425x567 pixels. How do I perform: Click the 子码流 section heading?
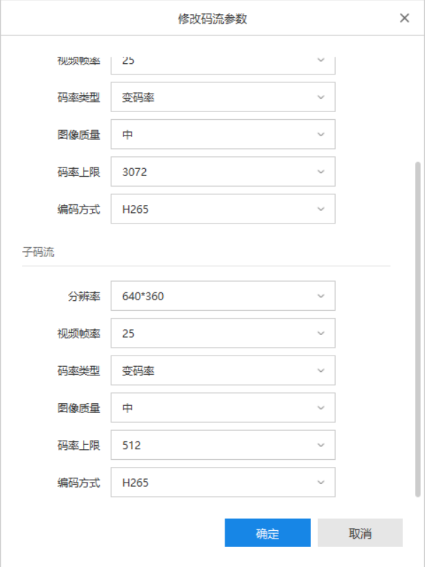[x=38, y=252]
